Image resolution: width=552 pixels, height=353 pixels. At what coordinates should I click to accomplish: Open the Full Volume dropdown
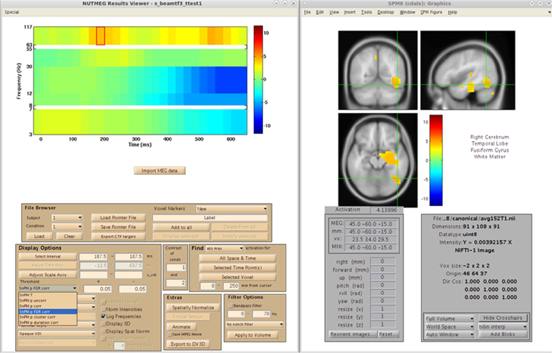pyautogui.click(x=450, y=319)
